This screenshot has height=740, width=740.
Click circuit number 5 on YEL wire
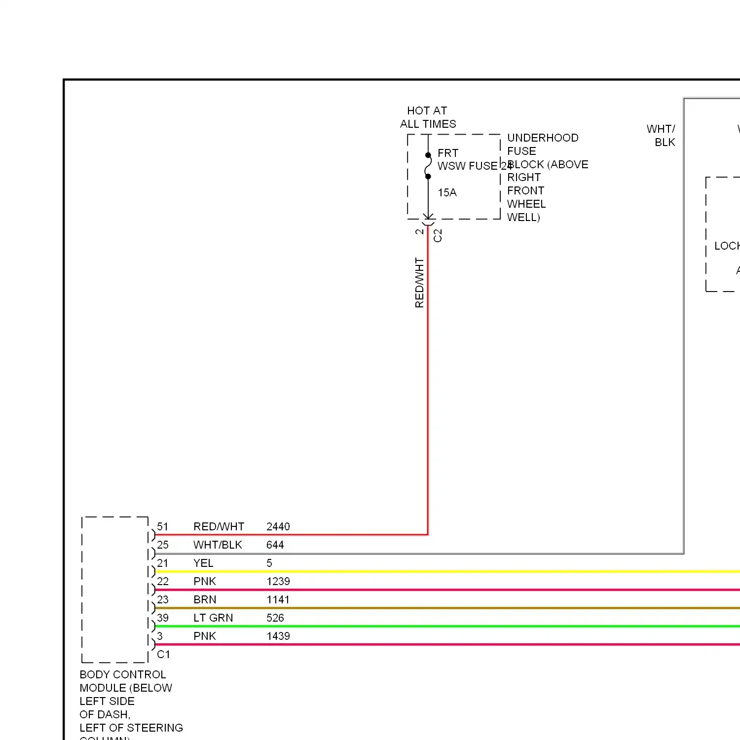[x=269, y=563]
